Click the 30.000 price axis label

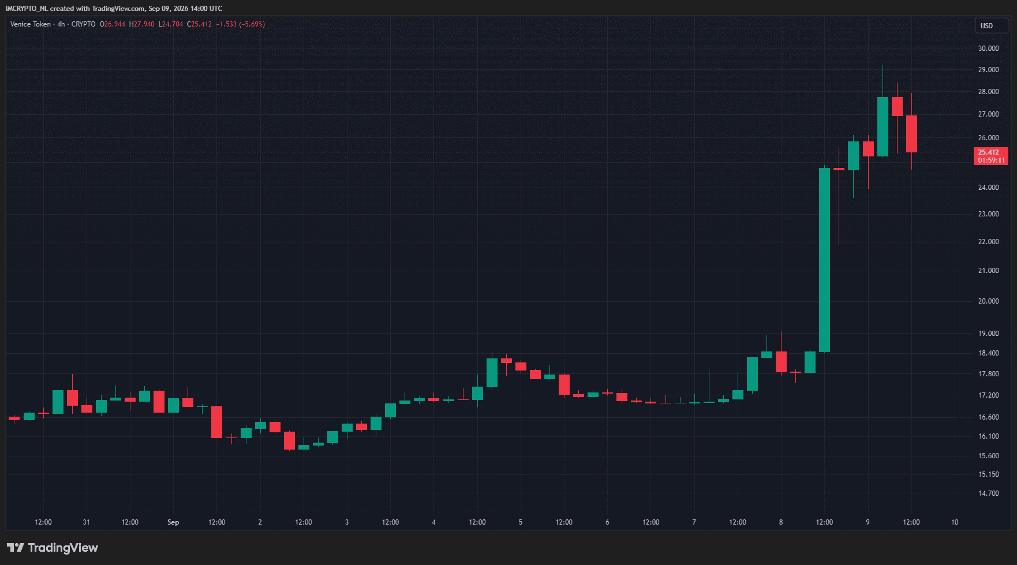click(x=989, y=48)
